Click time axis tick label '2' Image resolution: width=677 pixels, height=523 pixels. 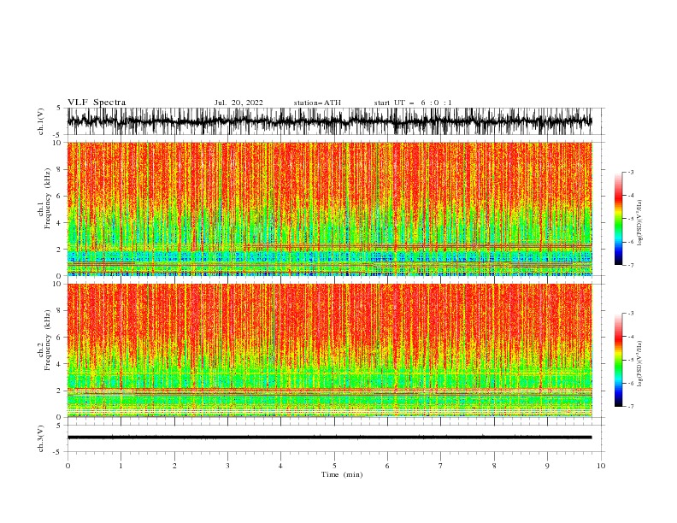click(174, 466)
